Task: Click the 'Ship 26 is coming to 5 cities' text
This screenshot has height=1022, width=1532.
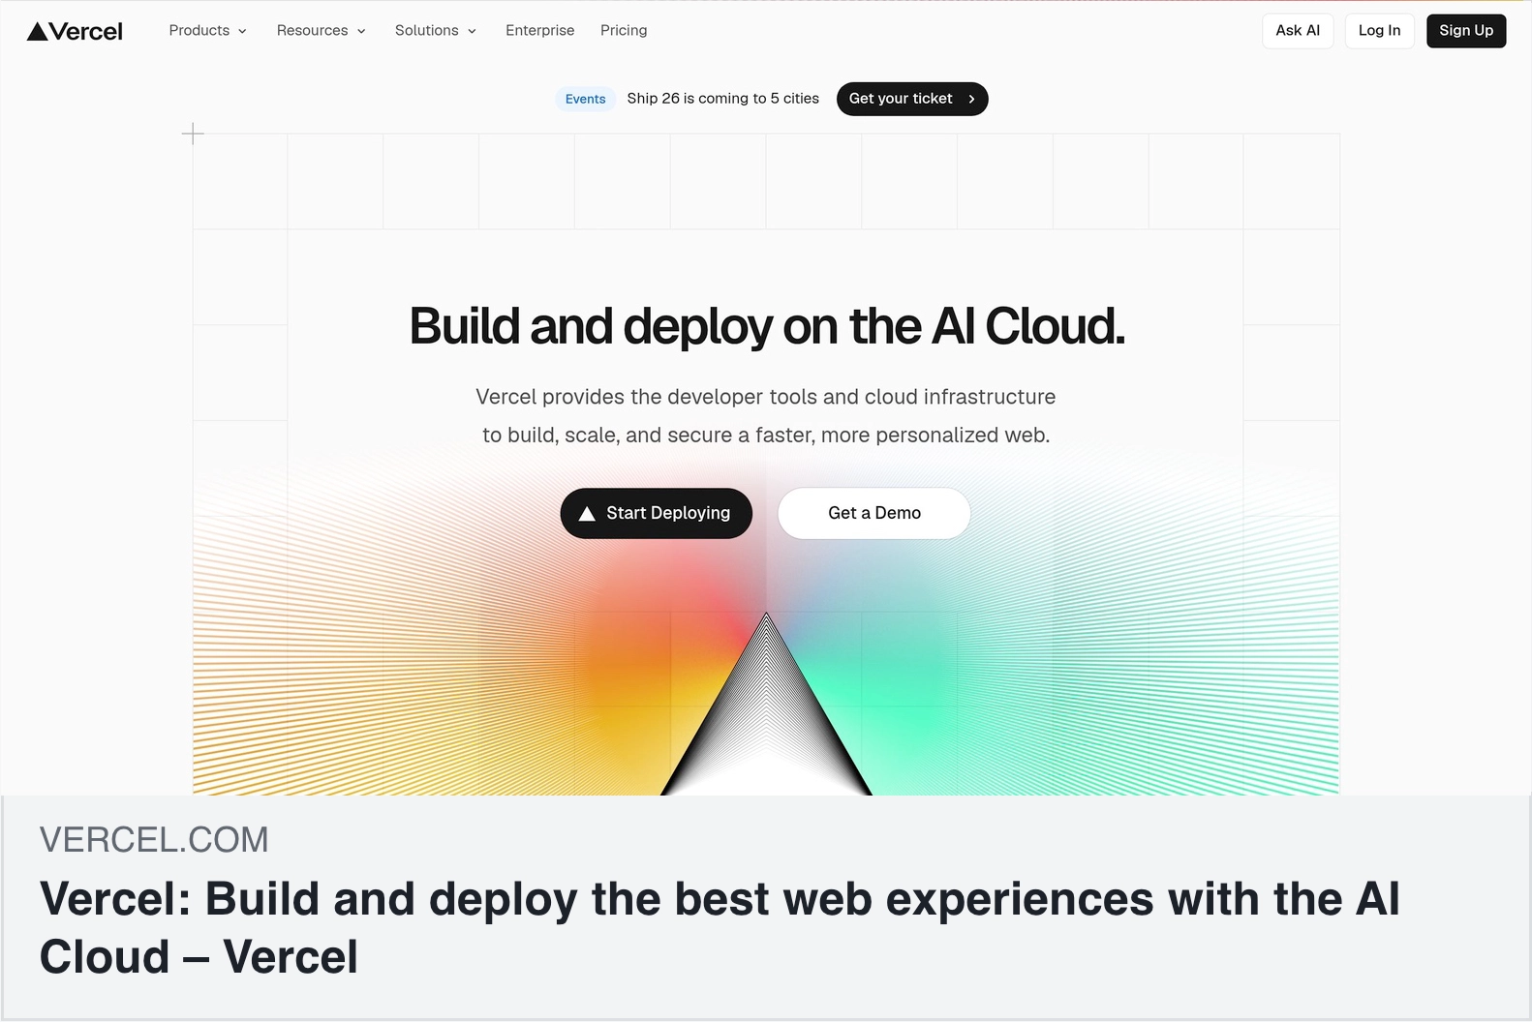Action: [x=723, y=99]
